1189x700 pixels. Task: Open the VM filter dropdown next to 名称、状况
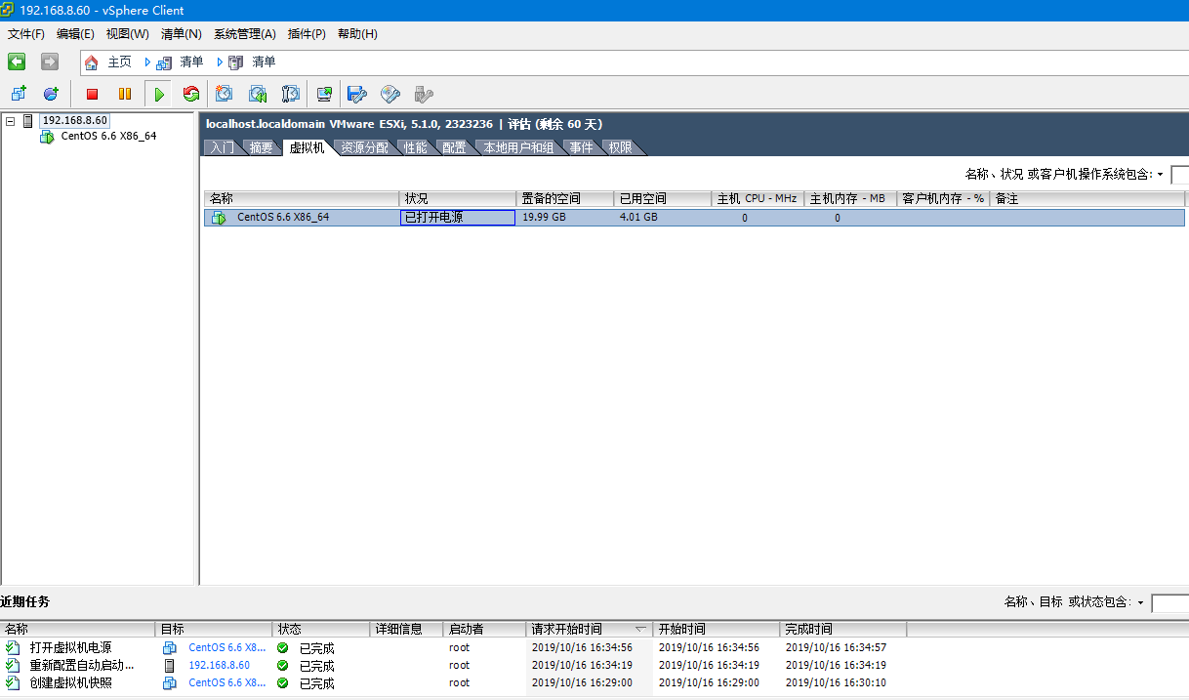pos(1161,175)
